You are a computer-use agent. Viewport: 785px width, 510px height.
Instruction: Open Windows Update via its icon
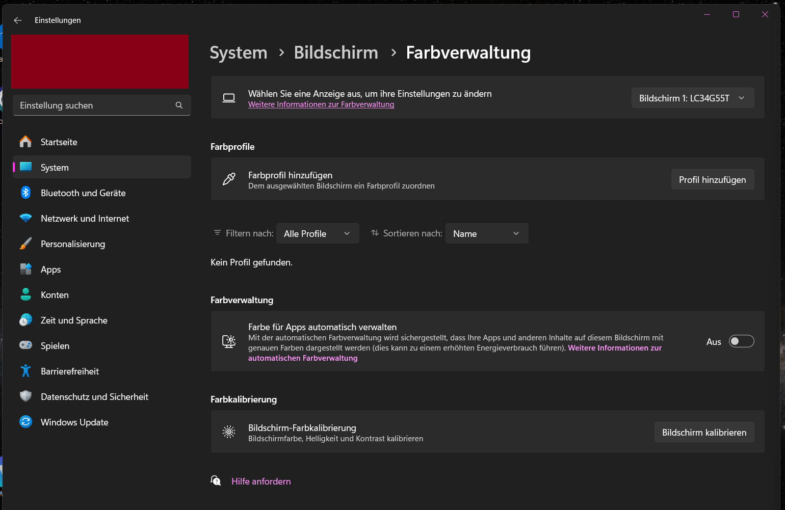[x=25, y=422]
